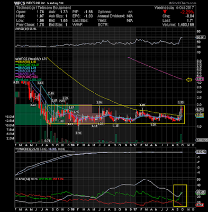208x212 pixels.
Task: Open the StockCharts.com watermark link
Action: point(183,3)
